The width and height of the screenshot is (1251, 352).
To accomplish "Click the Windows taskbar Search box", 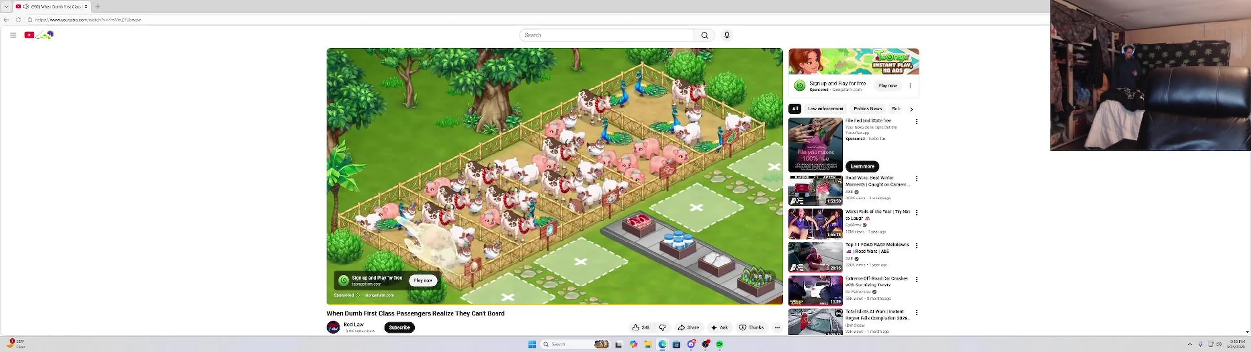I will (x=575, y=344).
